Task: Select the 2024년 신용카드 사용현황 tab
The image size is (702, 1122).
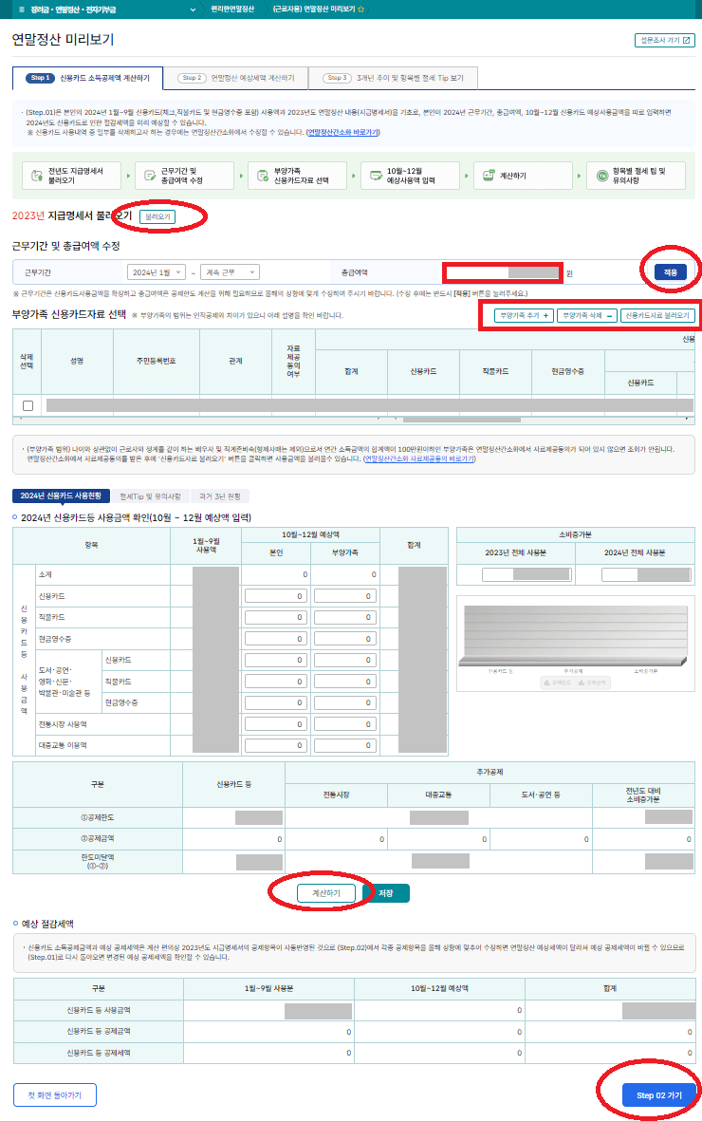Action: (61, 496)
